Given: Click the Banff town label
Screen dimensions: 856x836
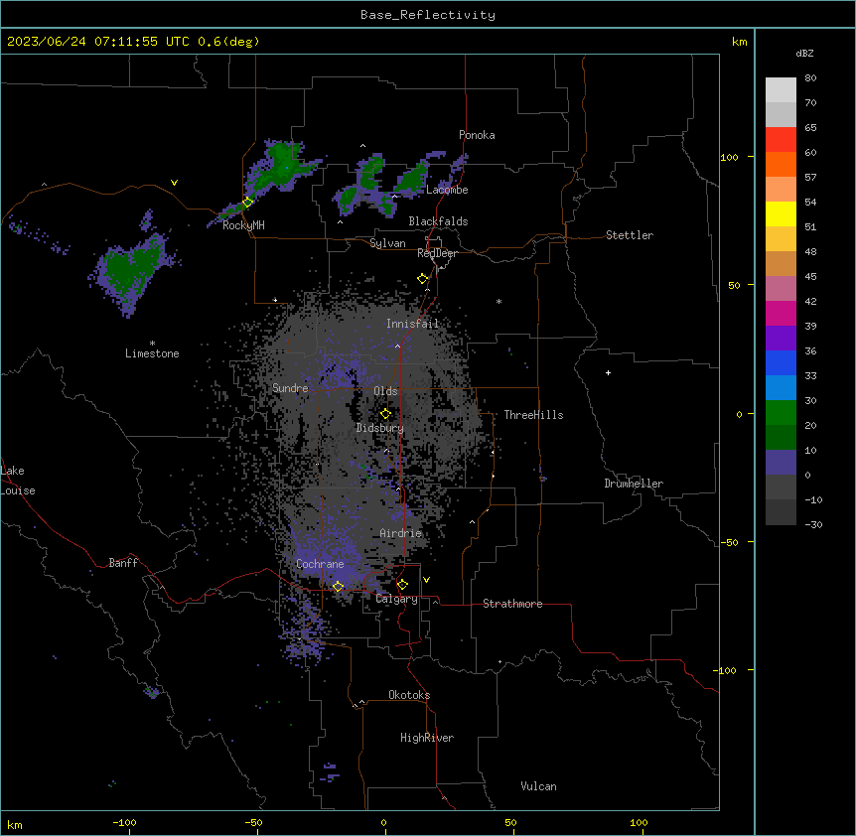Looking at the screenshot, I should click(123, 563).
